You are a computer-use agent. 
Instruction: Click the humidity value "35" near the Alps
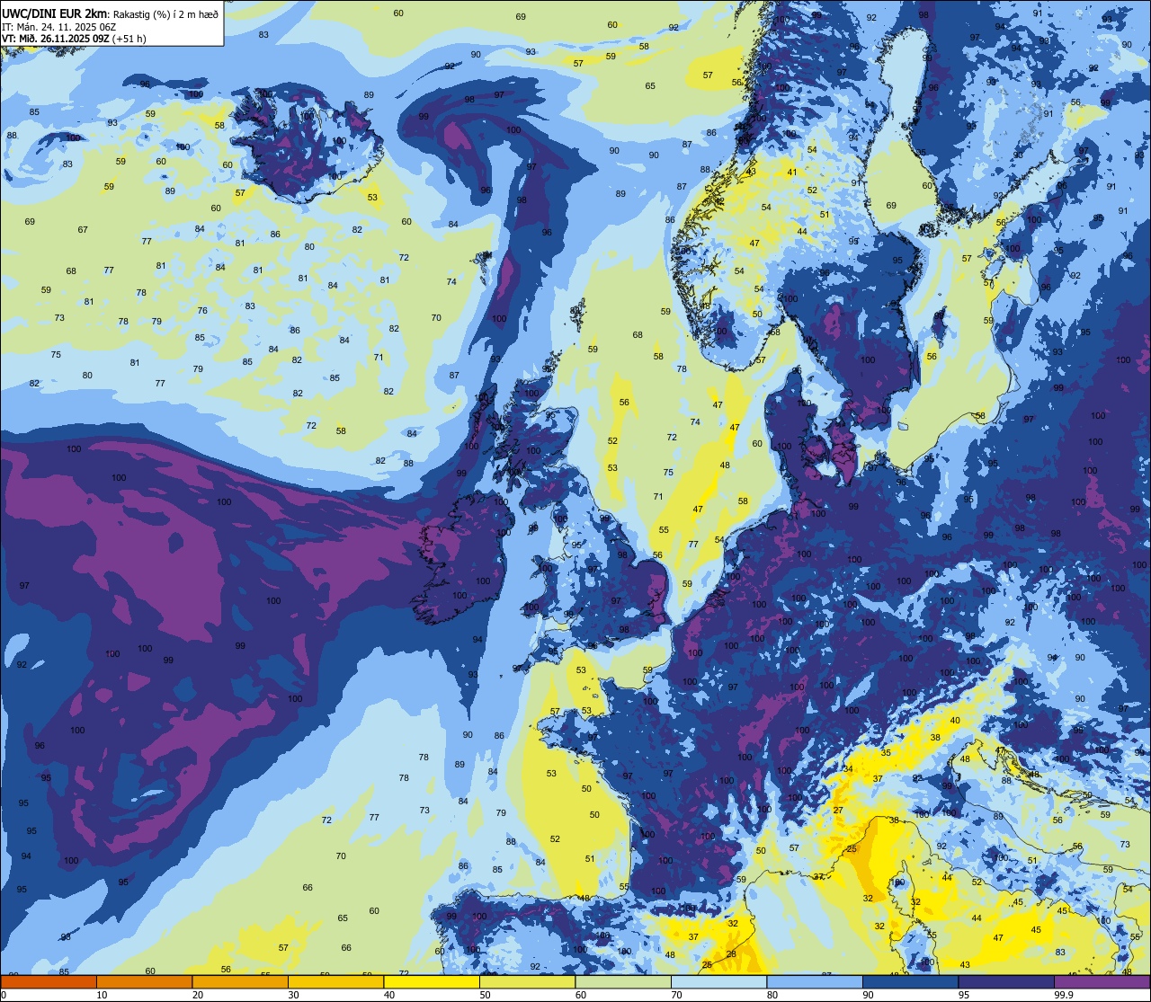point(886,752)
